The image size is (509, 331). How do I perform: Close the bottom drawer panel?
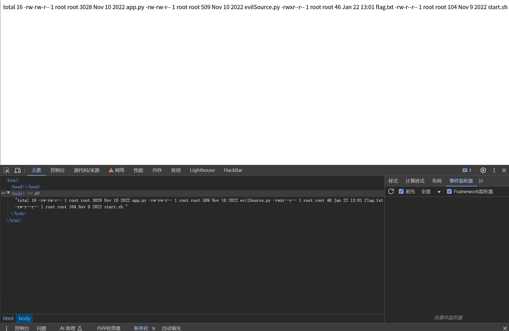pyautogui.click(x=505, y=328)
